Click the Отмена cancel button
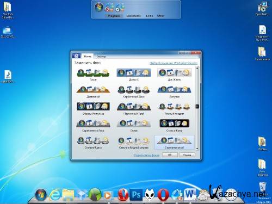The height and width of the screenshot is (204, 272). tap(187, 155)
